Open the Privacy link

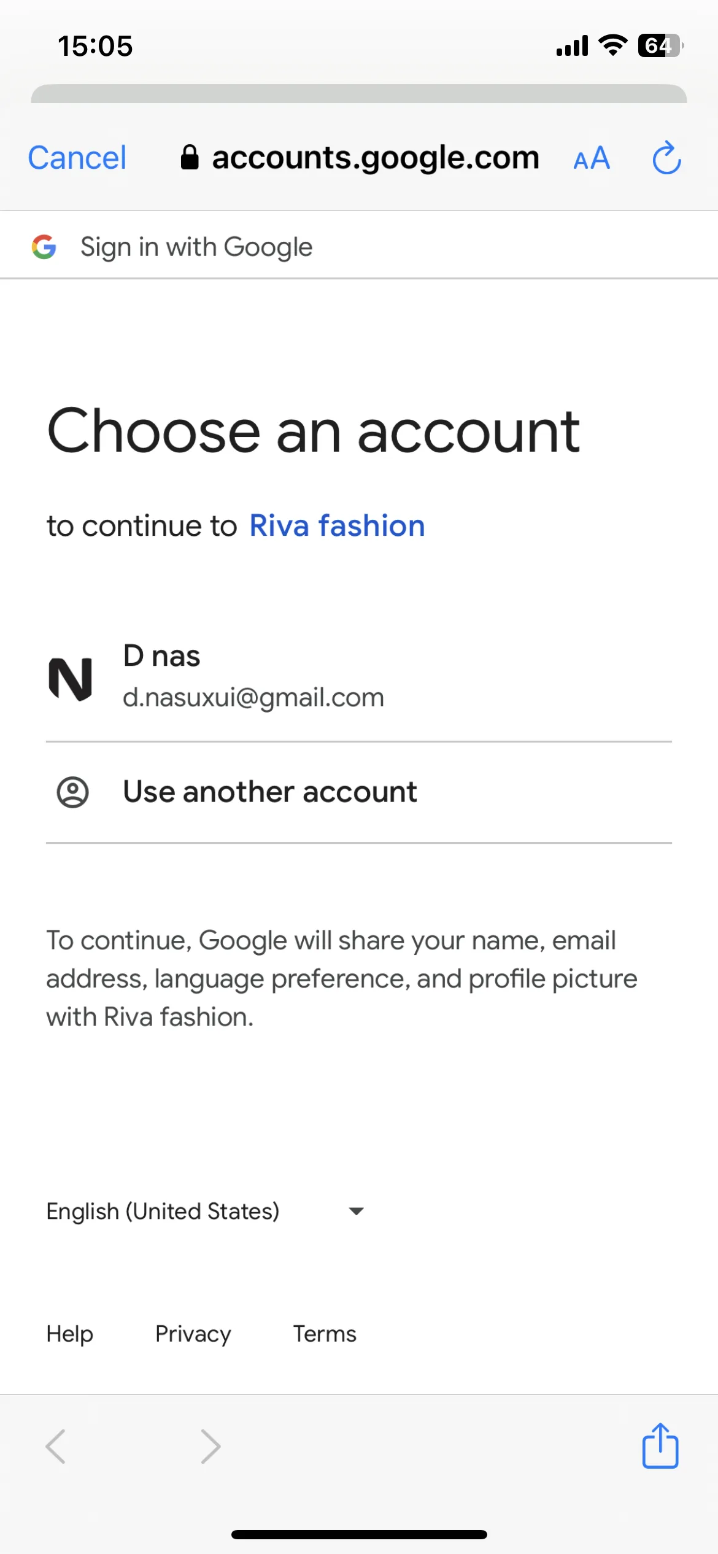pos(193,1334)
